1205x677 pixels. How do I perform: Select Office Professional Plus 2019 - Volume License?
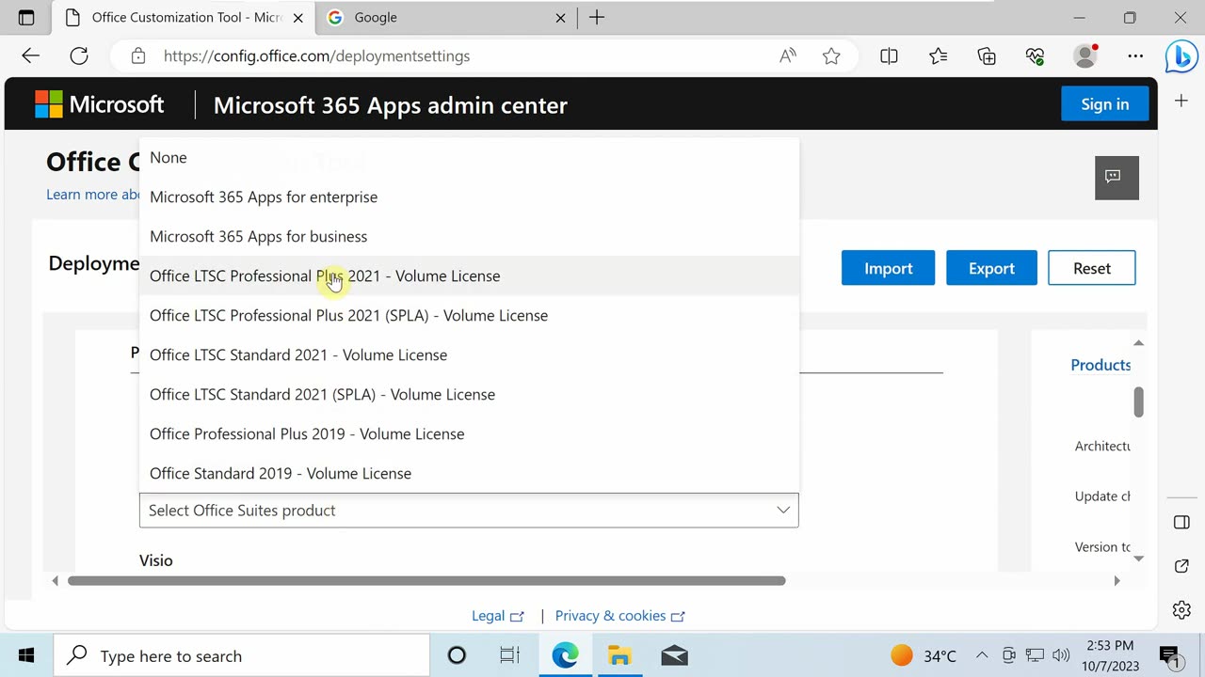469,433
